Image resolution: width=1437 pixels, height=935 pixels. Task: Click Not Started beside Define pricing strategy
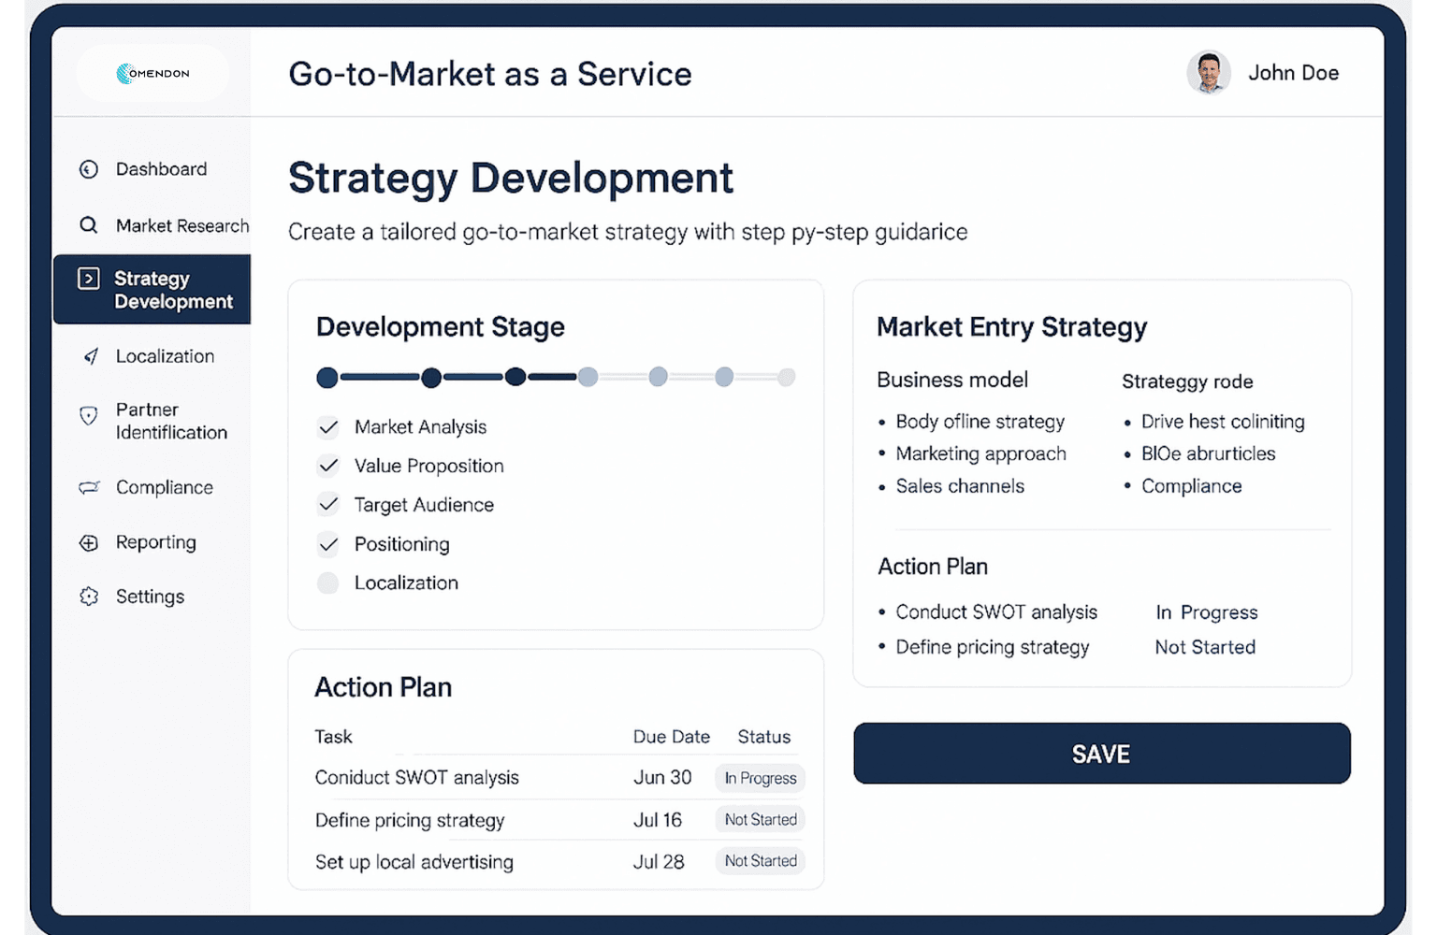coord(760,819)
